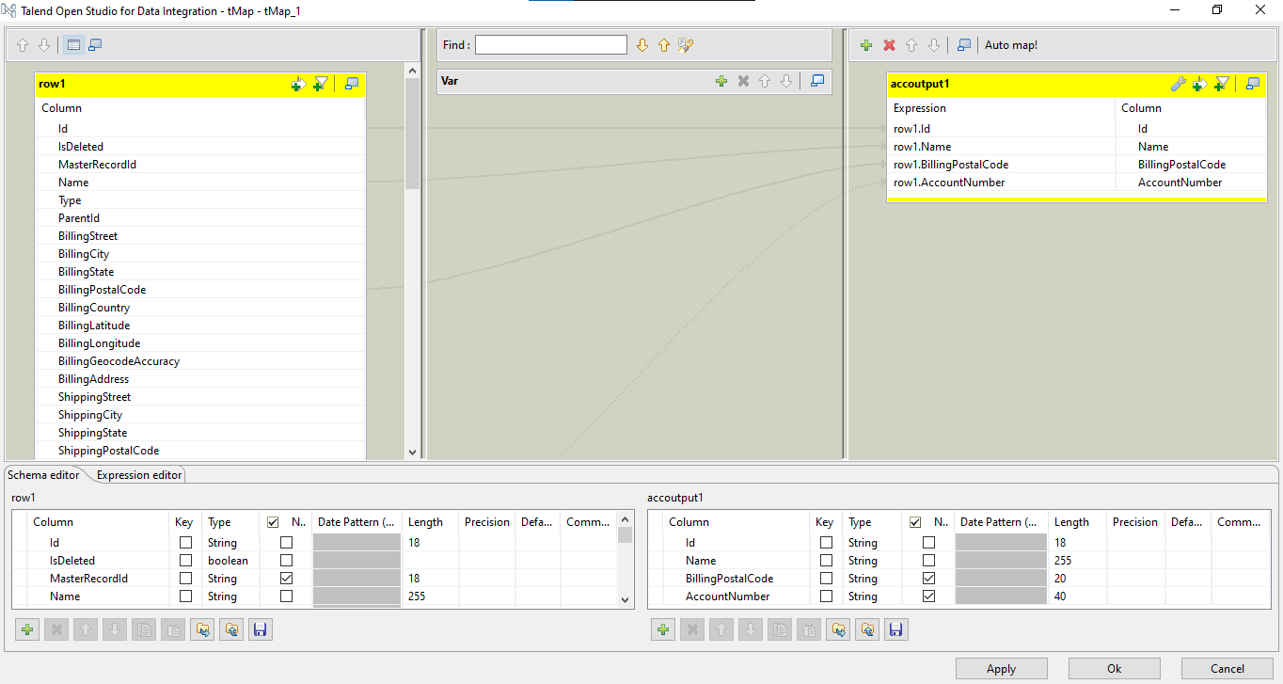Toggle the input table column view icon
Image resolution: width=1283 pixels, height=684 pixels.
click(73, 45)
